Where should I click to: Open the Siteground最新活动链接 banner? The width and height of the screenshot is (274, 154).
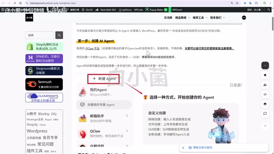[x=44, y=71]
